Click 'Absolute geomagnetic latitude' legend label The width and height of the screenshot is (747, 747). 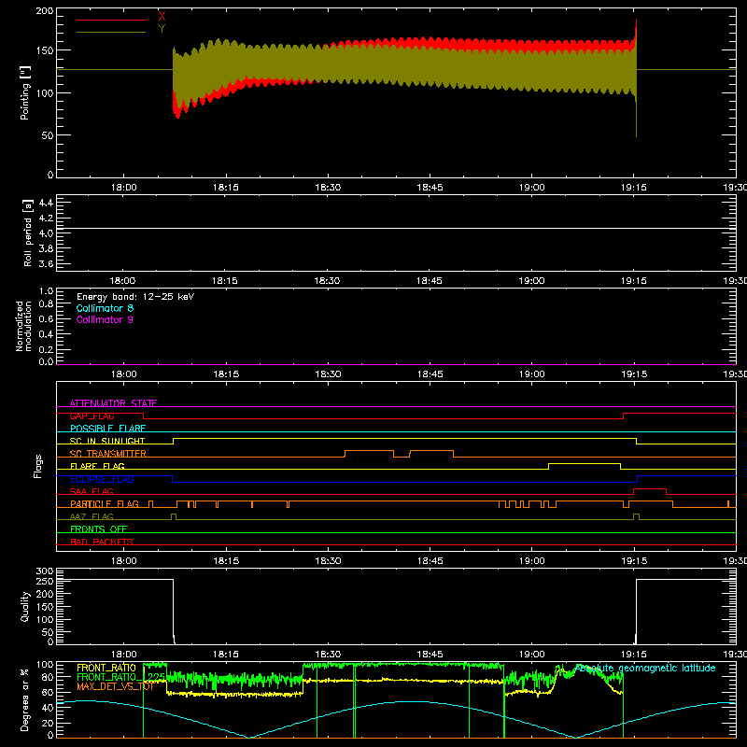click(x=646, y=668)
